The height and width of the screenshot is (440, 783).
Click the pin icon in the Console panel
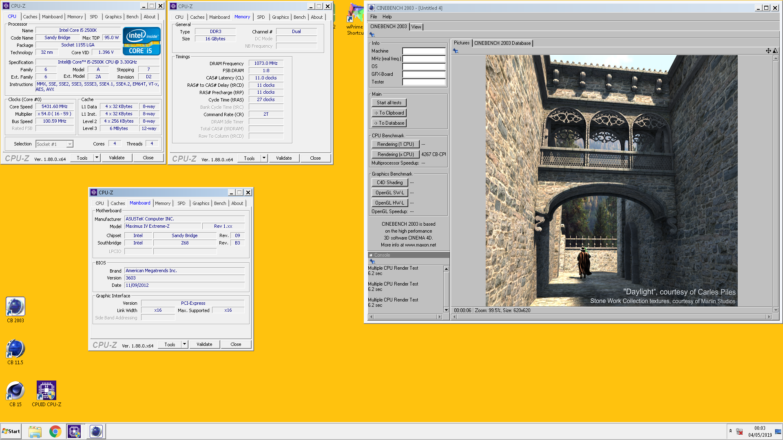(372, 262)
